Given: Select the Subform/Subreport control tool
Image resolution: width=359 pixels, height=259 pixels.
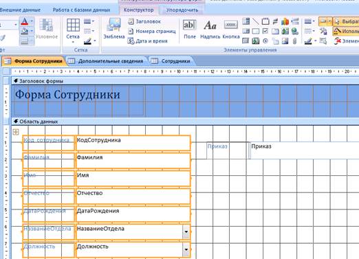Looking at the screenshot, I should click(x=246, y=41).
